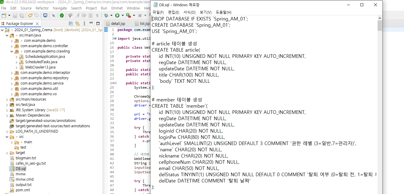
Task: Open the Run button dropdown arrow
Action: pos(122,15)
